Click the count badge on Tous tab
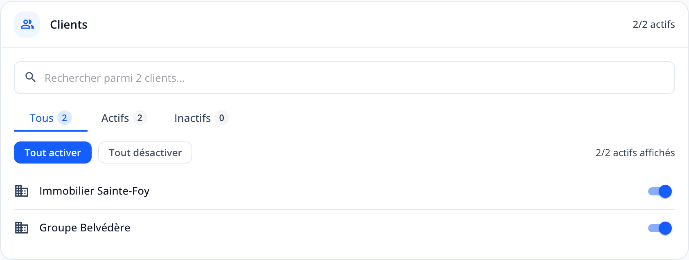 point(64,118)
